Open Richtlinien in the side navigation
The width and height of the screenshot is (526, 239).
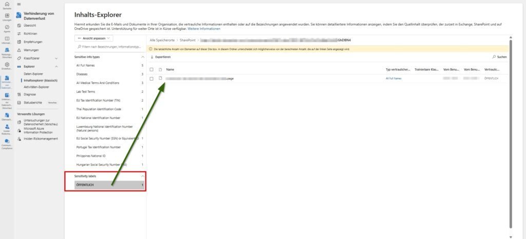[30, 33]
